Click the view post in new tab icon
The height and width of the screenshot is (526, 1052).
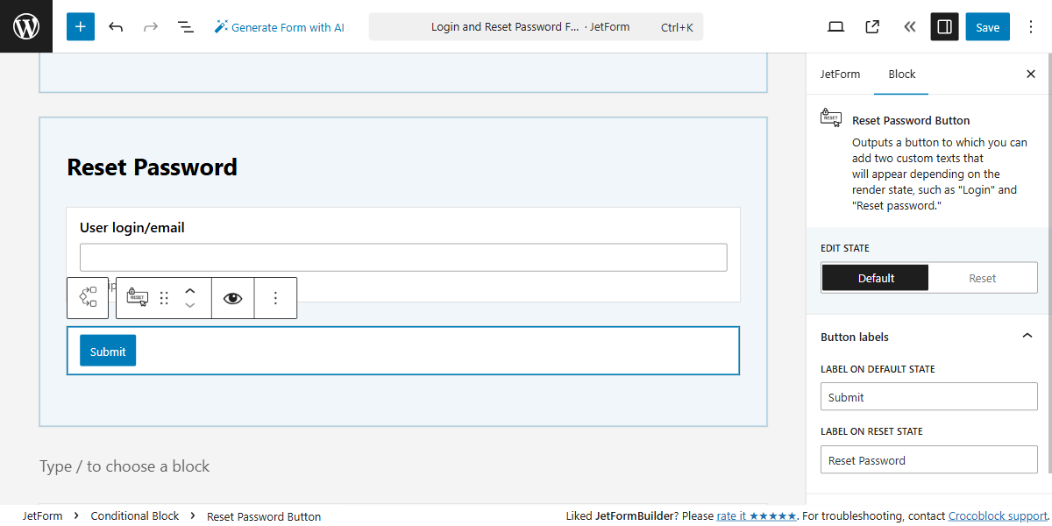[871, 26]
